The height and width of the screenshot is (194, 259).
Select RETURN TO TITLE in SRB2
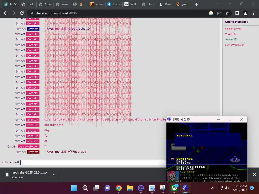190,167
